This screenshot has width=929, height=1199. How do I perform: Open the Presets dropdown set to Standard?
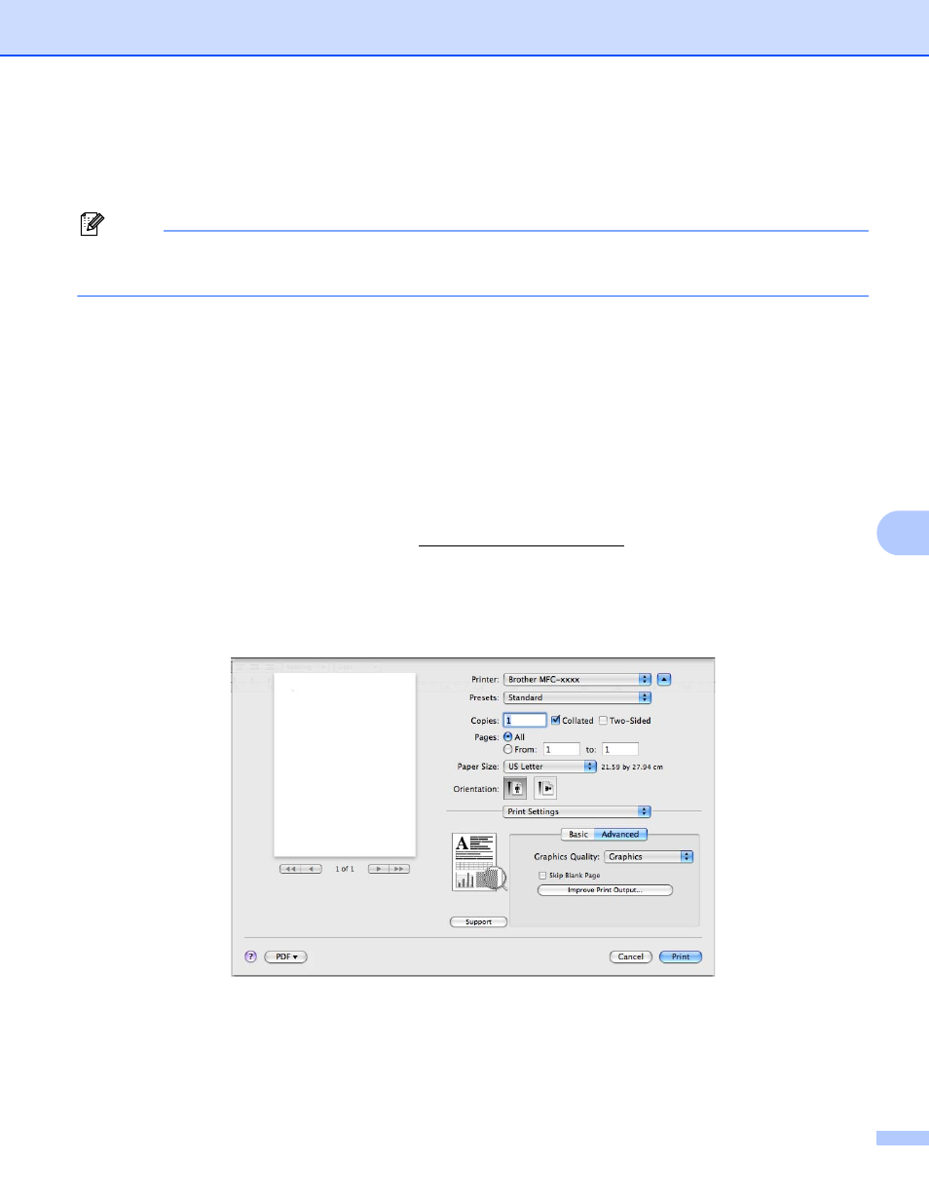(576, 697)
